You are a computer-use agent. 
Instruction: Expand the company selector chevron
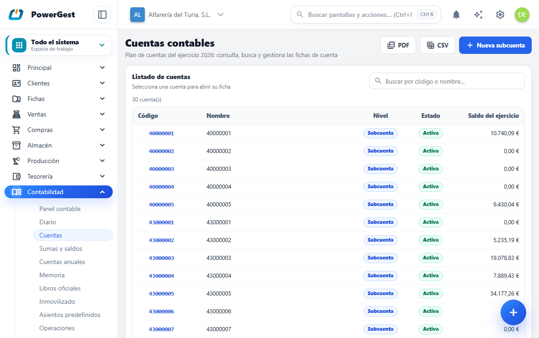click(221, 15)
